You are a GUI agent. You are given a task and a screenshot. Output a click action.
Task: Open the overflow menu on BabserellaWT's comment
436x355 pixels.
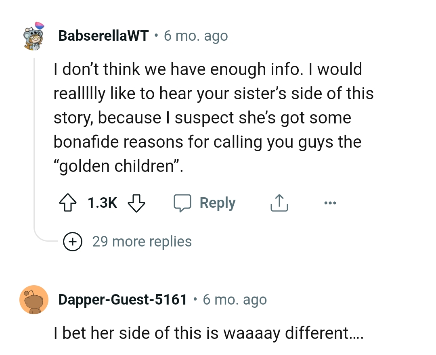330,203
